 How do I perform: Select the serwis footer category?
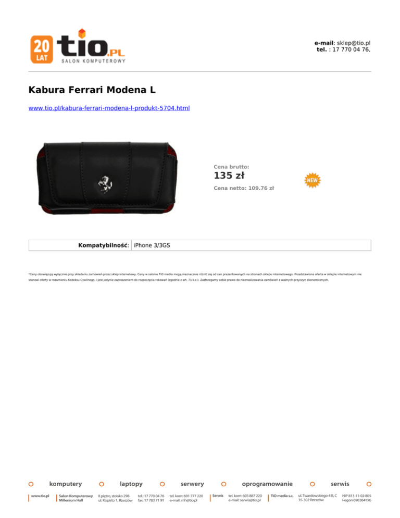[x=340, y=484]
